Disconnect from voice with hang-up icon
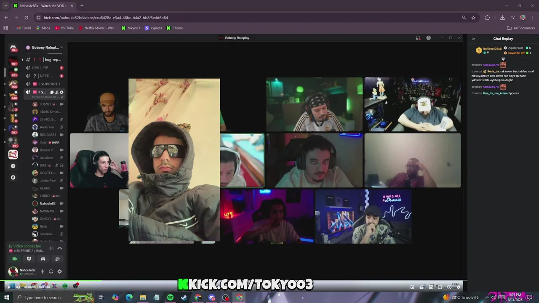 tap(60, 248)
